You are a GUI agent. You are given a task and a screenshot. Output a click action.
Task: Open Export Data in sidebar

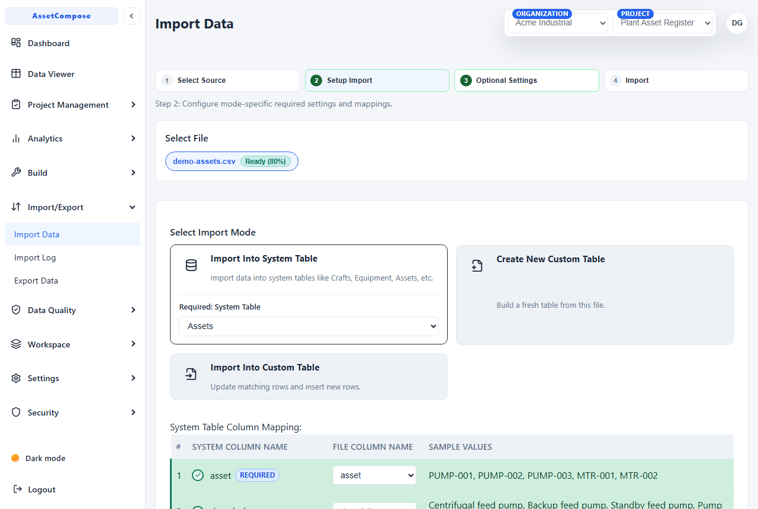[x=72, y=281]
